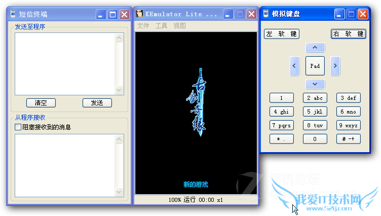Image resolution: width=381 pixels, height=216 pixels.
Task: Click inside the 发送至程序 message text box
Action: coord(65,64)
